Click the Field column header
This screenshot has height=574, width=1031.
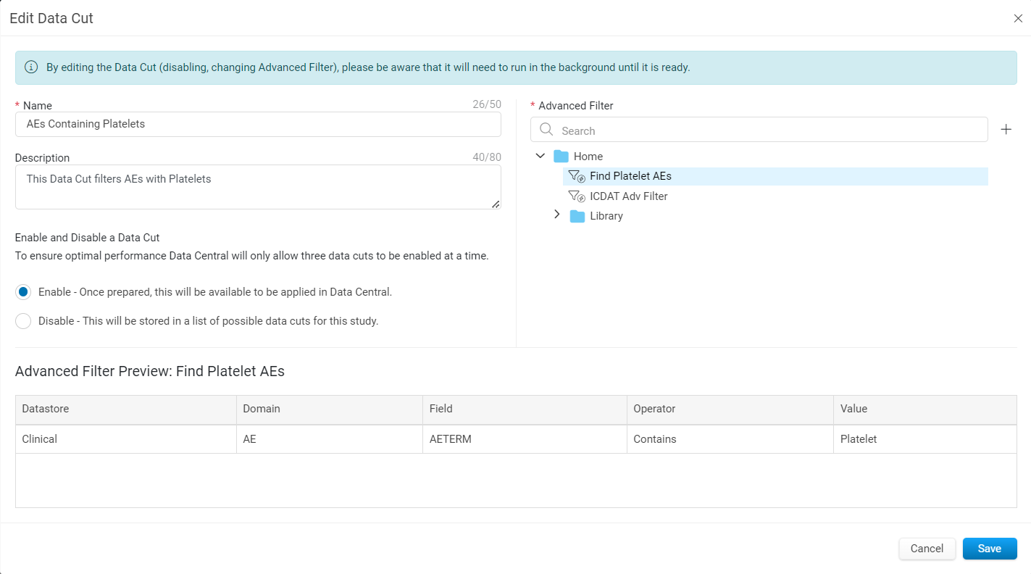pyautogui.click(x=525, y=409)
